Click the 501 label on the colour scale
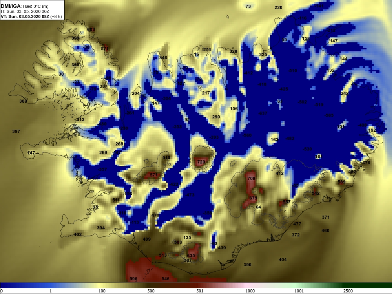The image size is (392, 294). [x=200, y=291]
